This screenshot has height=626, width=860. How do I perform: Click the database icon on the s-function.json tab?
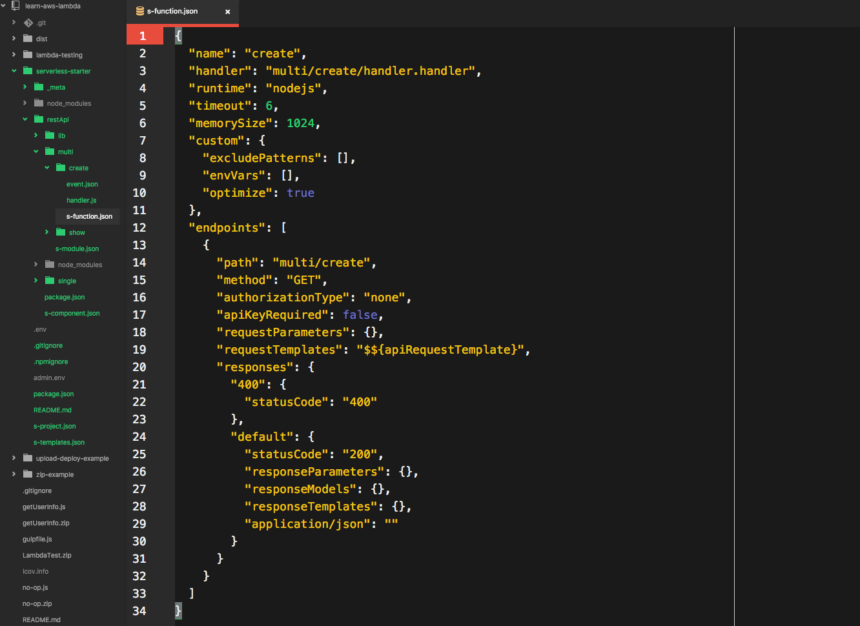(140, 12)
